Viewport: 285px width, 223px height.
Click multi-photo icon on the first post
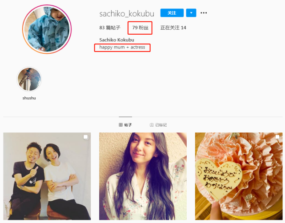[x=86, y=137]
